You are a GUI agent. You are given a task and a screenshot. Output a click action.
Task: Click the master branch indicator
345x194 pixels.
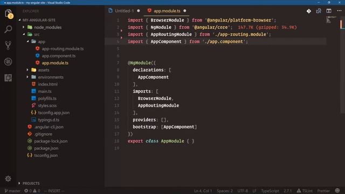click(12, 191)
